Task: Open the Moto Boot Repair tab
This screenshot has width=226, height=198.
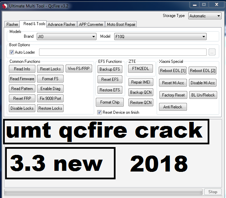Action: tap(121, 24)
